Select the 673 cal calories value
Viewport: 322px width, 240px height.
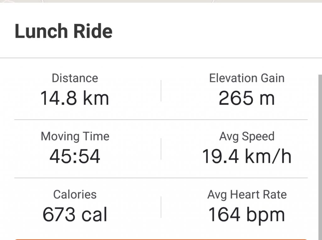pos(75,214)
